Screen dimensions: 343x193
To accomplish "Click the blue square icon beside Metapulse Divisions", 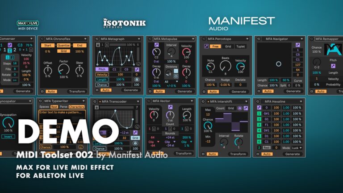I will pyautogui.click(x=176, y=71).
